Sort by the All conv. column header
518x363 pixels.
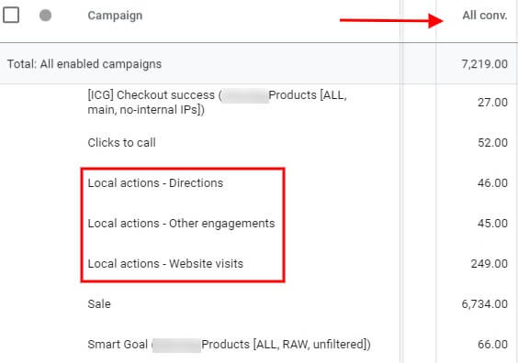click(x=485, y=16)
